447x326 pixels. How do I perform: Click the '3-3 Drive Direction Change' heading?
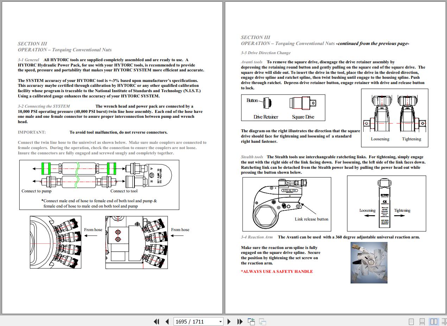266,53
